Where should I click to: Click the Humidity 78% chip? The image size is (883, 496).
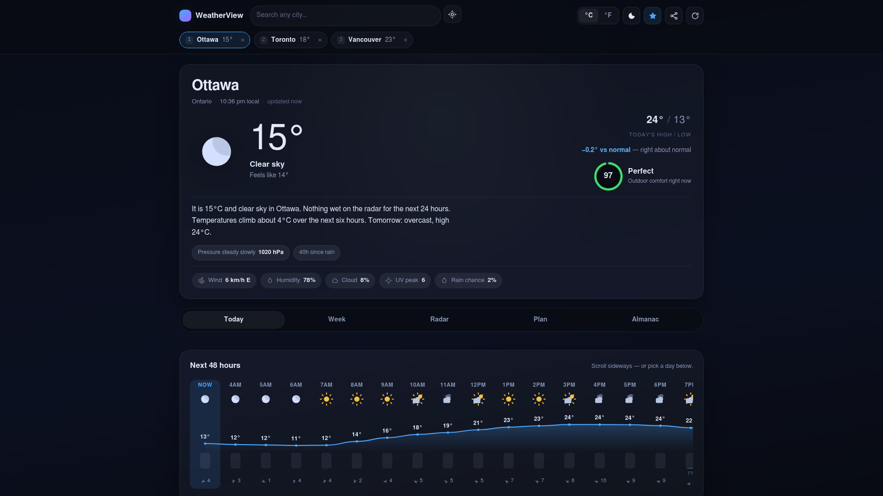pos(291,281)
